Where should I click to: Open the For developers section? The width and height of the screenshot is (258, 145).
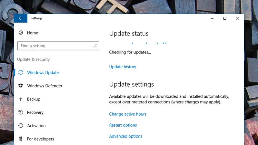[x=41, y=139]
